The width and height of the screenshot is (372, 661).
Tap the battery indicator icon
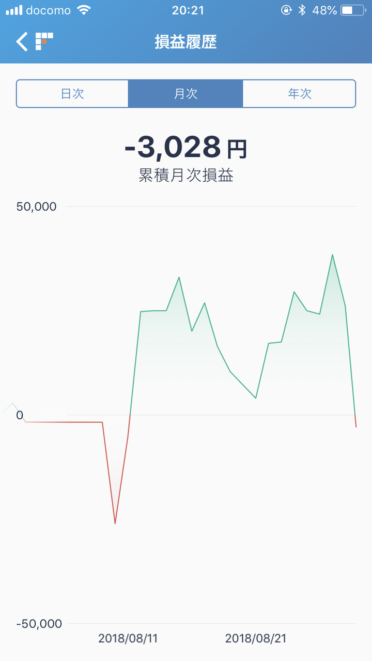point(354,10)
